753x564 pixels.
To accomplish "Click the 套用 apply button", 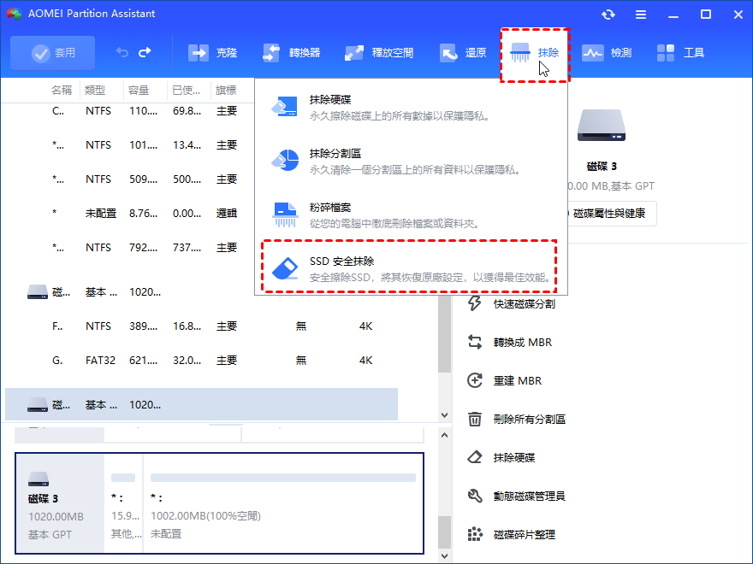I will point(53,53).
